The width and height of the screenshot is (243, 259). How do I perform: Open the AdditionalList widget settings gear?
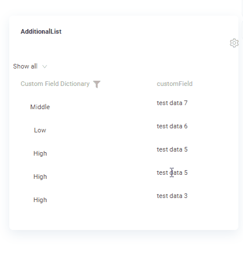point(234,43)
